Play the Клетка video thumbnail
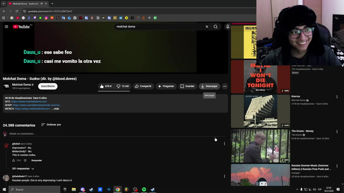344x193 pixels. coord(260,111)
